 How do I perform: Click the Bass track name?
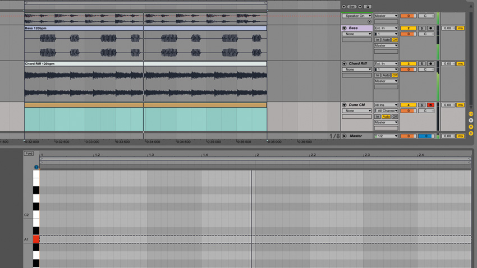tap(353, 28)
